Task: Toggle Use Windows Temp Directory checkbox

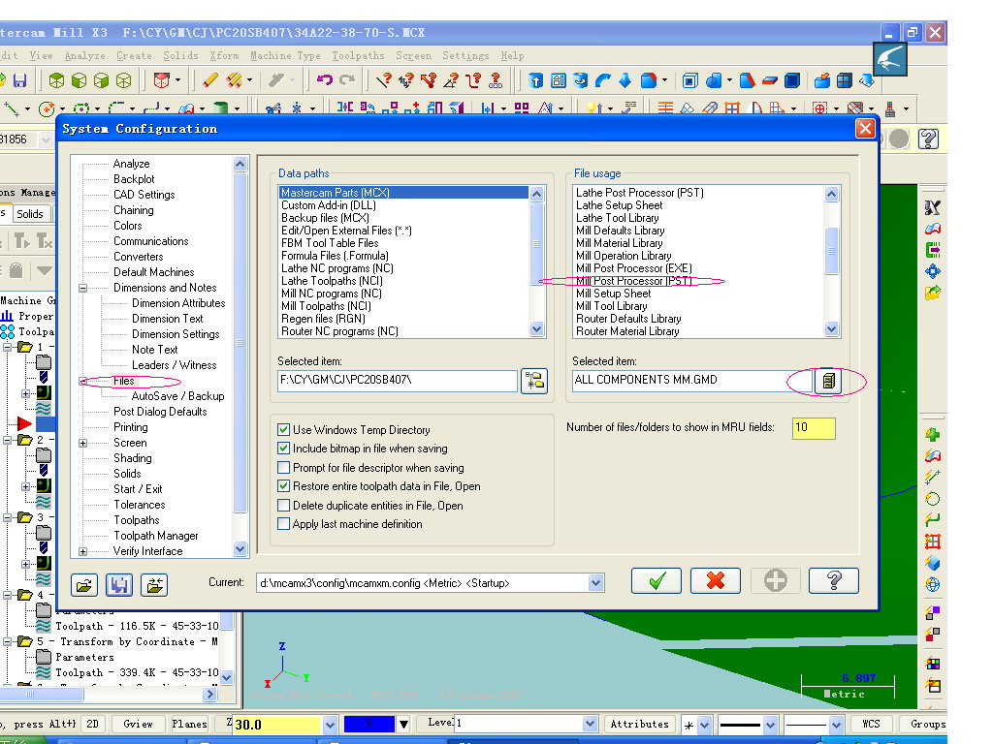Action: click(284, 429)
